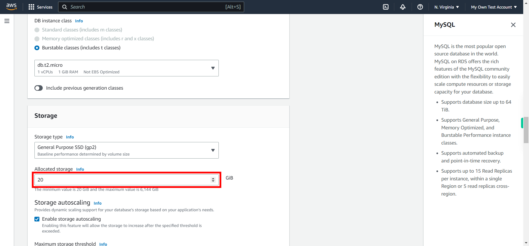The width and height of the screenshot is (529, 246).
Task: Click 'Supports database size up to 64 TiB' text
Action: point(476,106)
